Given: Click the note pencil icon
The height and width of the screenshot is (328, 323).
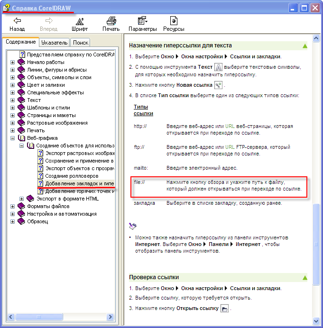Looking at the screenshot, I should pos(133,226).
